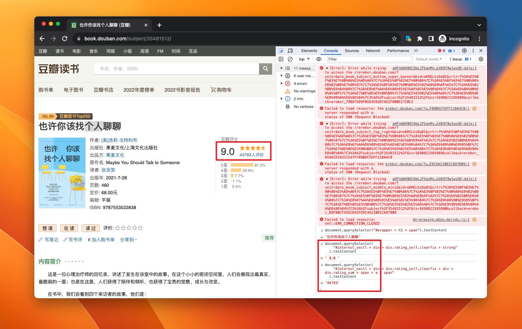Click the blue 1 message badge in tab bar
This screenshot has width=522, height=329.
tap(452, 51)
